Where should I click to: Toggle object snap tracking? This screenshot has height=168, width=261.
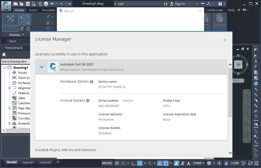(x=160, y=163)
